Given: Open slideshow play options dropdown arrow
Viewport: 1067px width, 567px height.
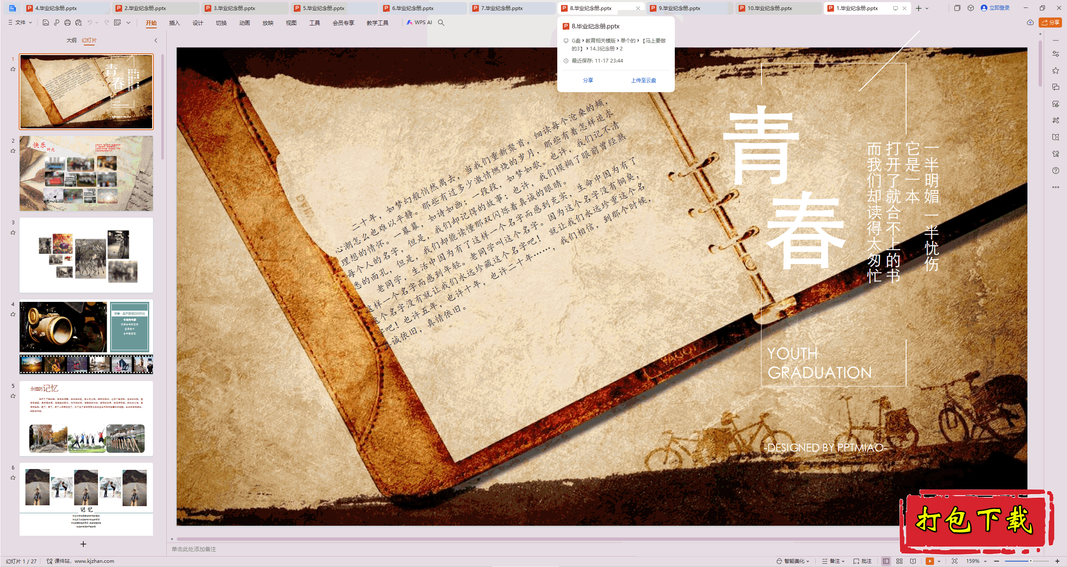Looking at the screenshot, I should pyautogui.click(x=939, y=561).
